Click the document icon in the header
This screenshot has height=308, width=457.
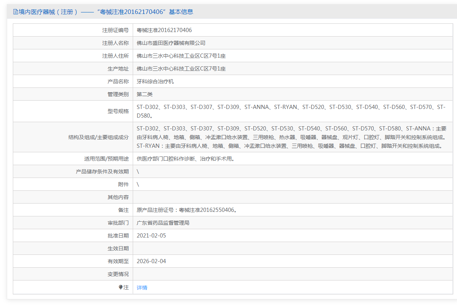pos(15,12)
